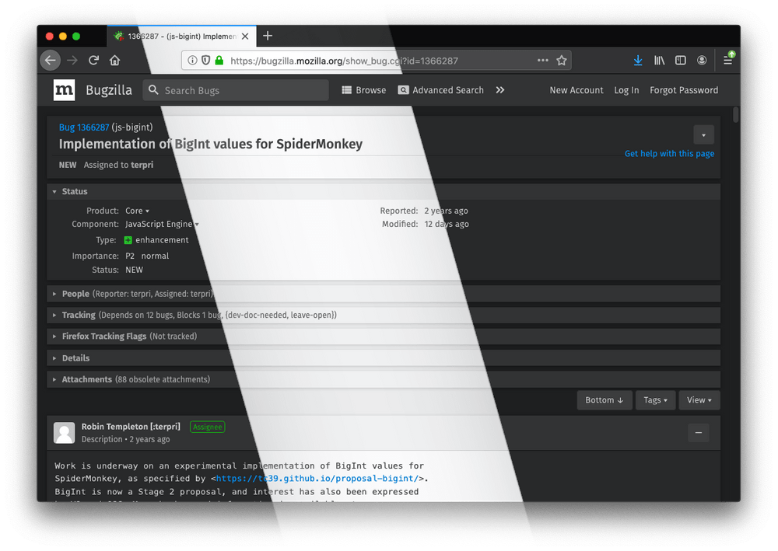Click the Firefox reload page icon
The height and width of the screenshot is (551, 778).
93,61
